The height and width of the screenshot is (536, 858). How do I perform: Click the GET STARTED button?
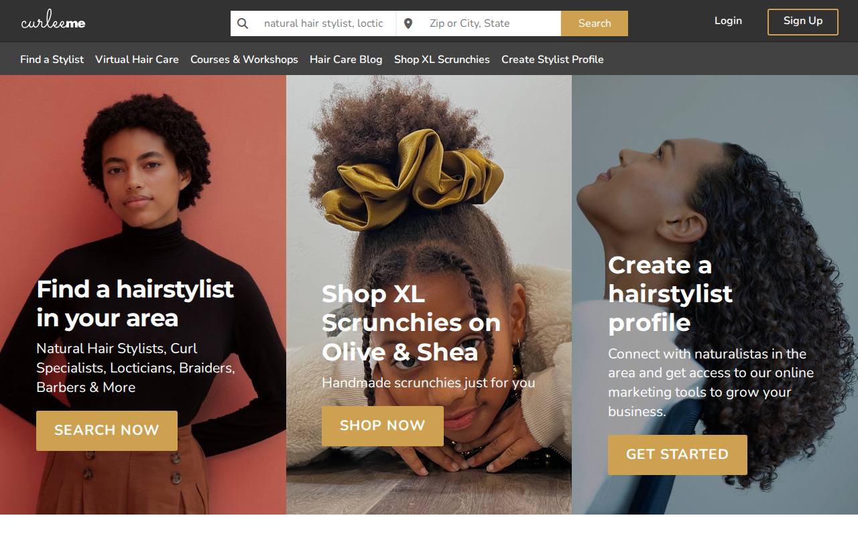[x=677, y=454]
